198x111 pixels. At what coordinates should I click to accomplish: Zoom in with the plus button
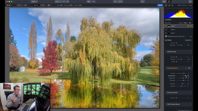[68, 1]
